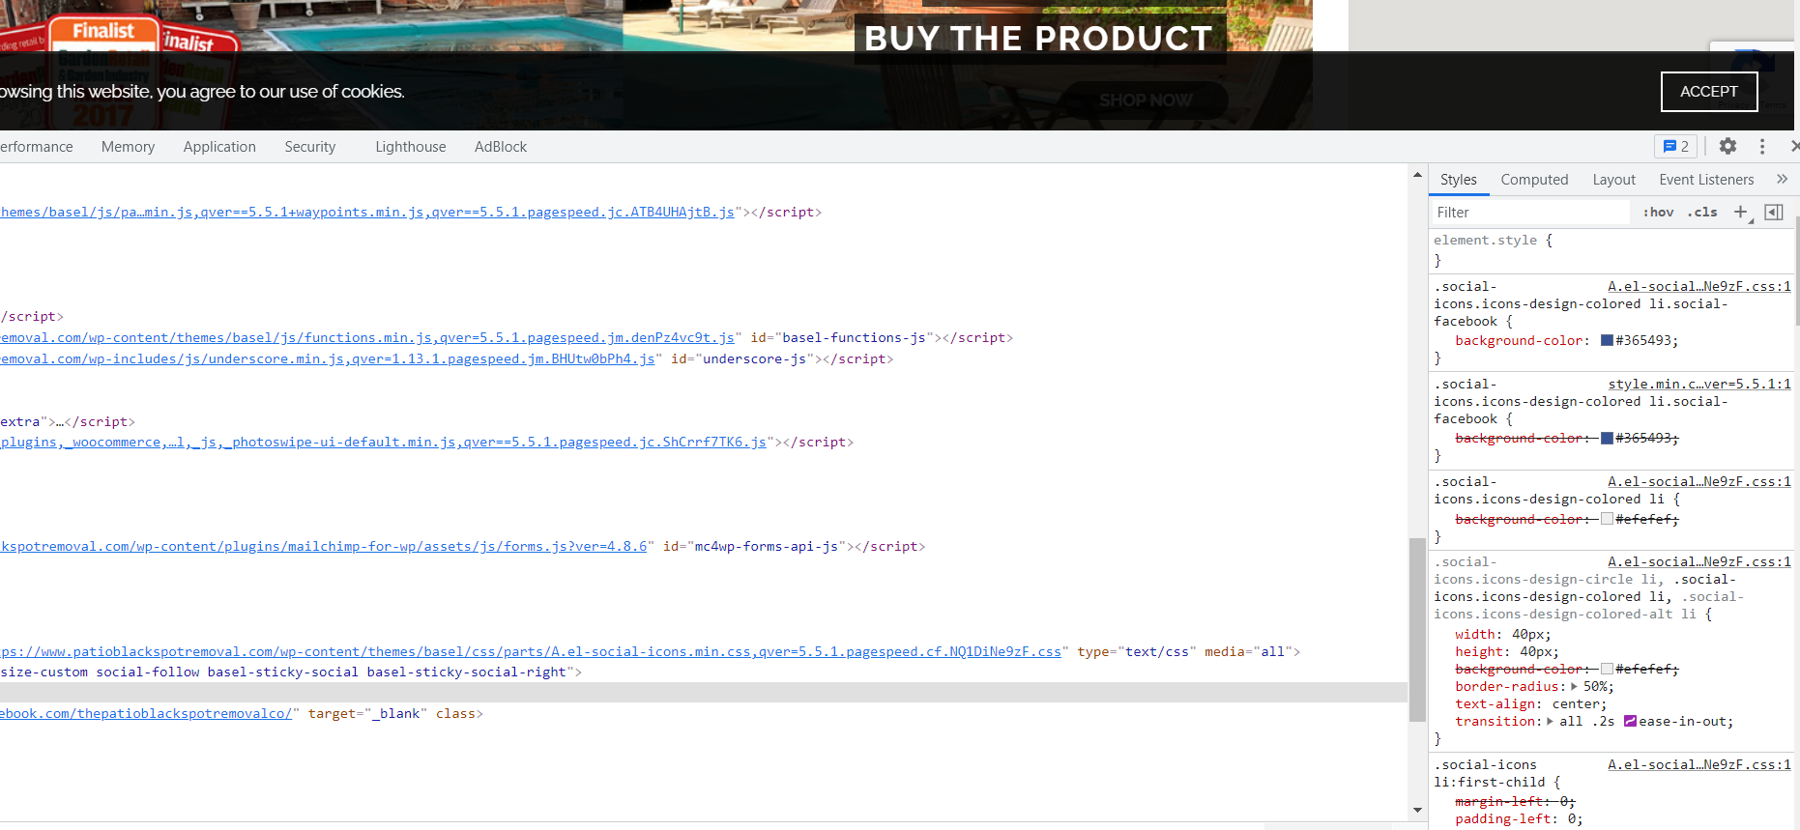The height and width of the screenshot is (830, 1800).
Task: Toggle the :hov element state panel
Action: pos(1658,213)
